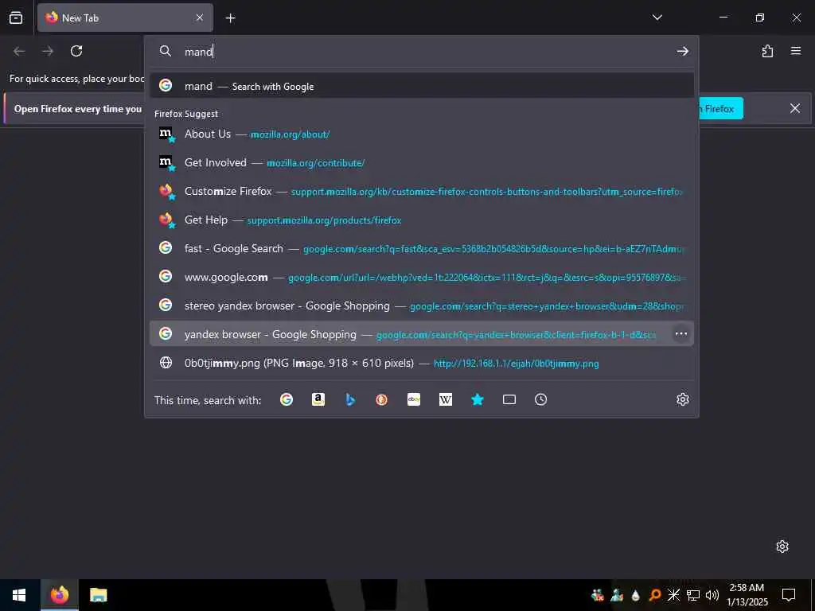
Task: Open search settings gear in dropdown
Action: point(682,399)
